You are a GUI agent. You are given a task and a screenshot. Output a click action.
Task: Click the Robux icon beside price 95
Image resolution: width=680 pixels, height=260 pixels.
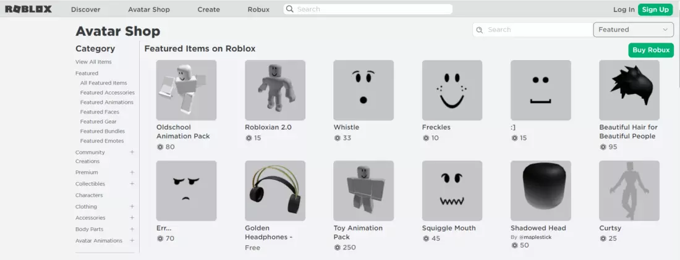click(603, 147)
